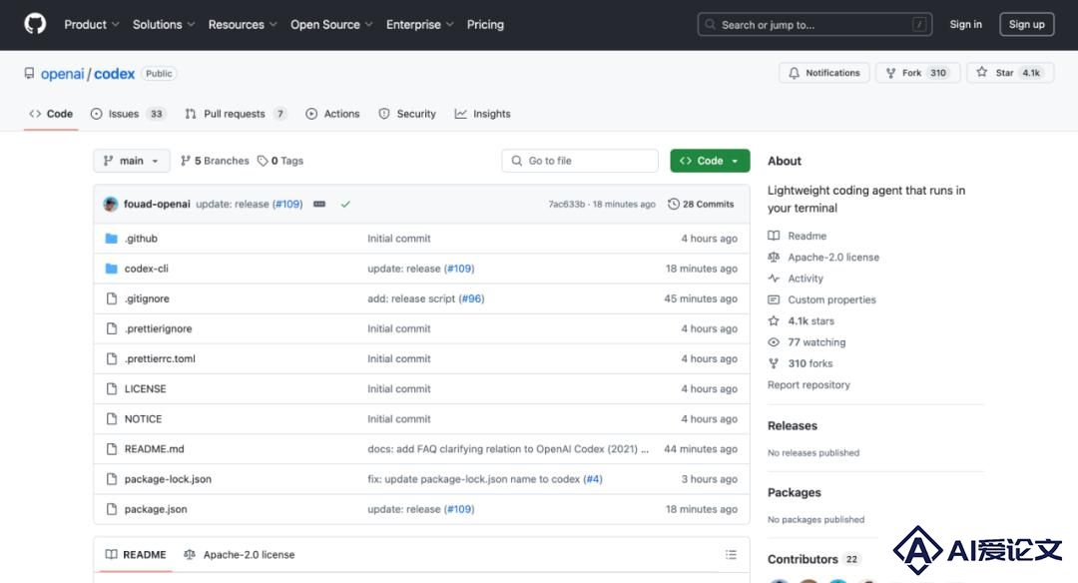Screen dimensions: 1078x583
Task: Click the Sign up button
Action: (x=1026, y=24)
